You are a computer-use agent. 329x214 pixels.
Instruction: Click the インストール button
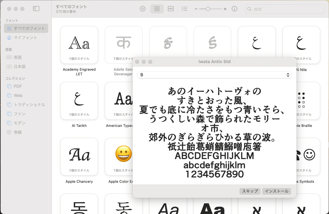(x=276, y=191)
